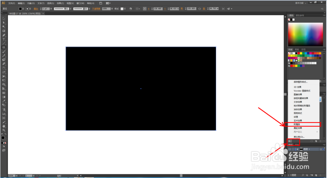Image resolution: width=327 pixels, height=178 pixels.
Task: Open the 对象(O) menu
Action: click(31, 3)
